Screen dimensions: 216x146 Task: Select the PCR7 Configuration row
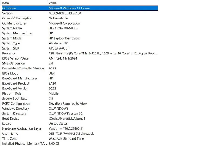[80, 103]
